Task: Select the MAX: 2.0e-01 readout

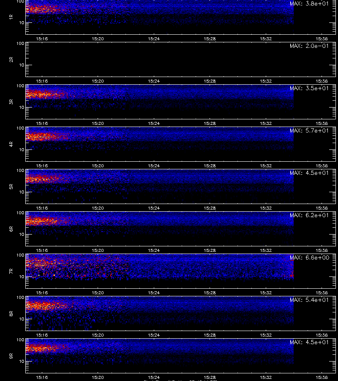Action: tap(309, 46)
